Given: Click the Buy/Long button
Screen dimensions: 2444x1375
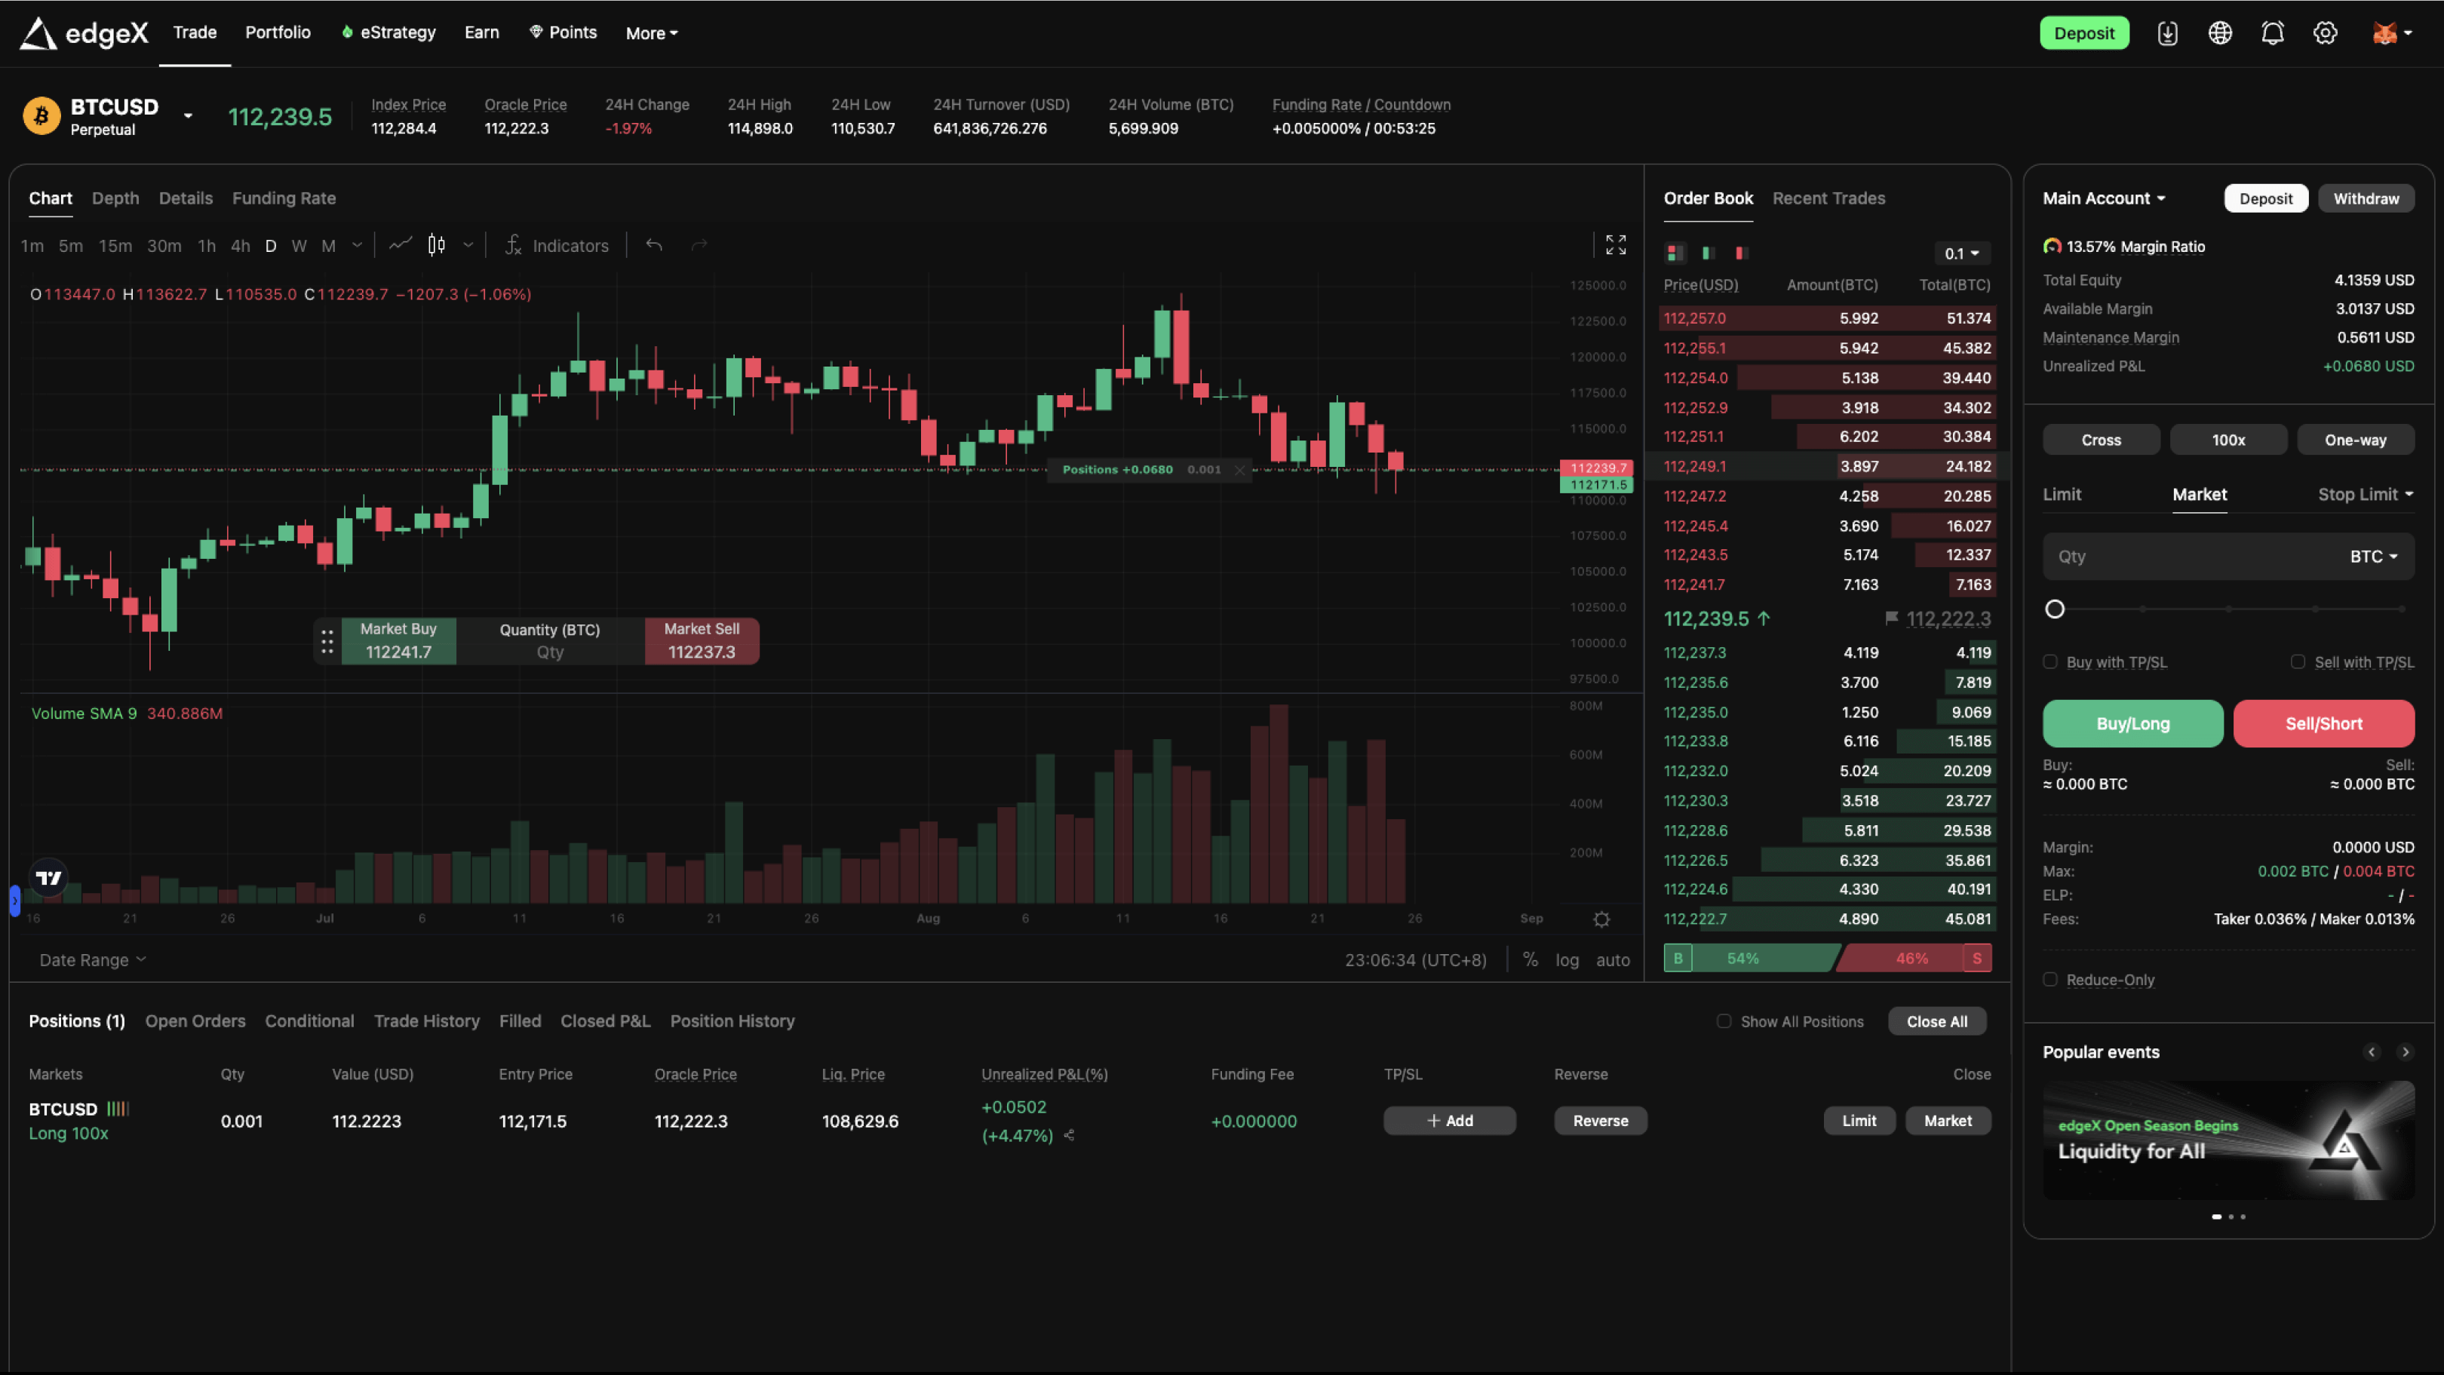Looking at the screenshot, I should pyautogui.click(x=2132, y=723).
